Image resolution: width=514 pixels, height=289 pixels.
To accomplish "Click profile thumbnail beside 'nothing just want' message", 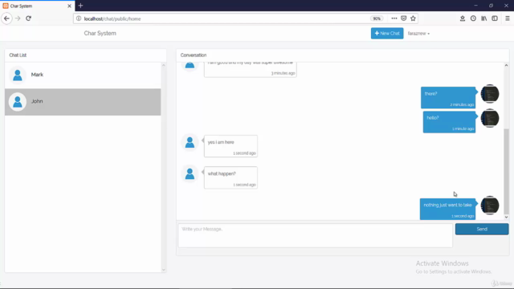I will [490, 206].
